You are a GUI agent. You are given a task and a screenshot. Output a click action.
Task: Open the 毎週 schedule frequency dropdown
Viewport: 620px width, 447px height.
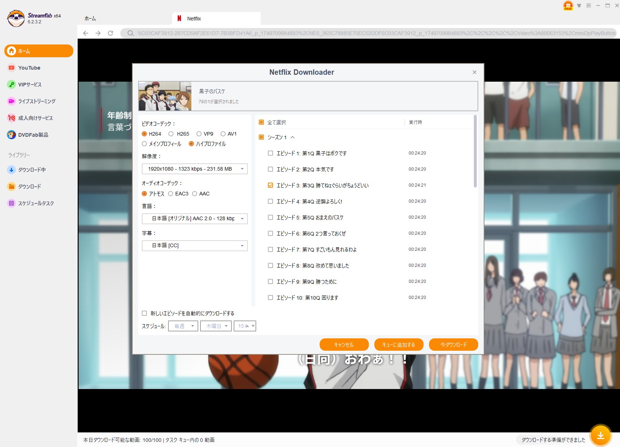[183, 326]
